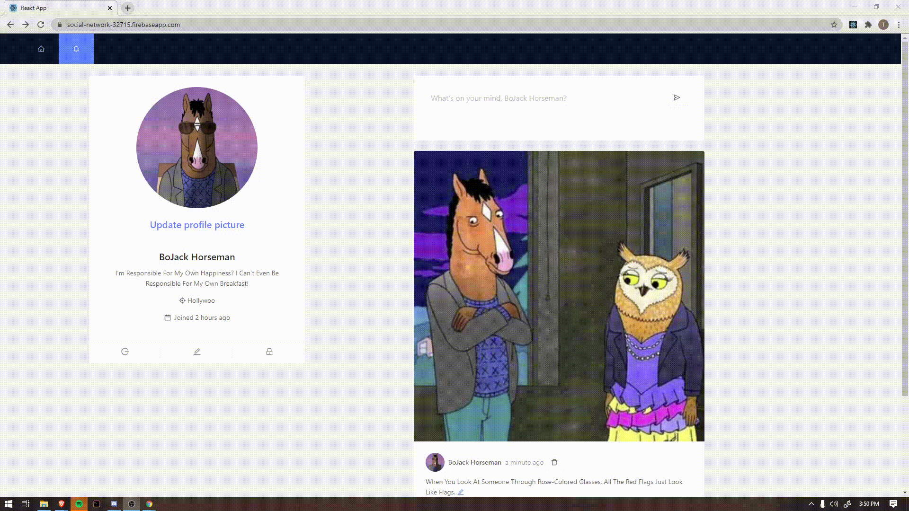The width and height of the screenshot is (909, 511).
Task: Delete the post with the trash icon
Action: click(x=554, y=462)
